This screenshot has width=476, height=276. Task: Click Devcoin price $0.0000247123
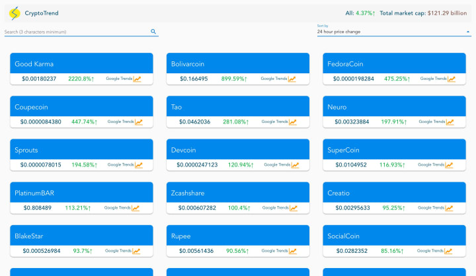tap(197, 165)
